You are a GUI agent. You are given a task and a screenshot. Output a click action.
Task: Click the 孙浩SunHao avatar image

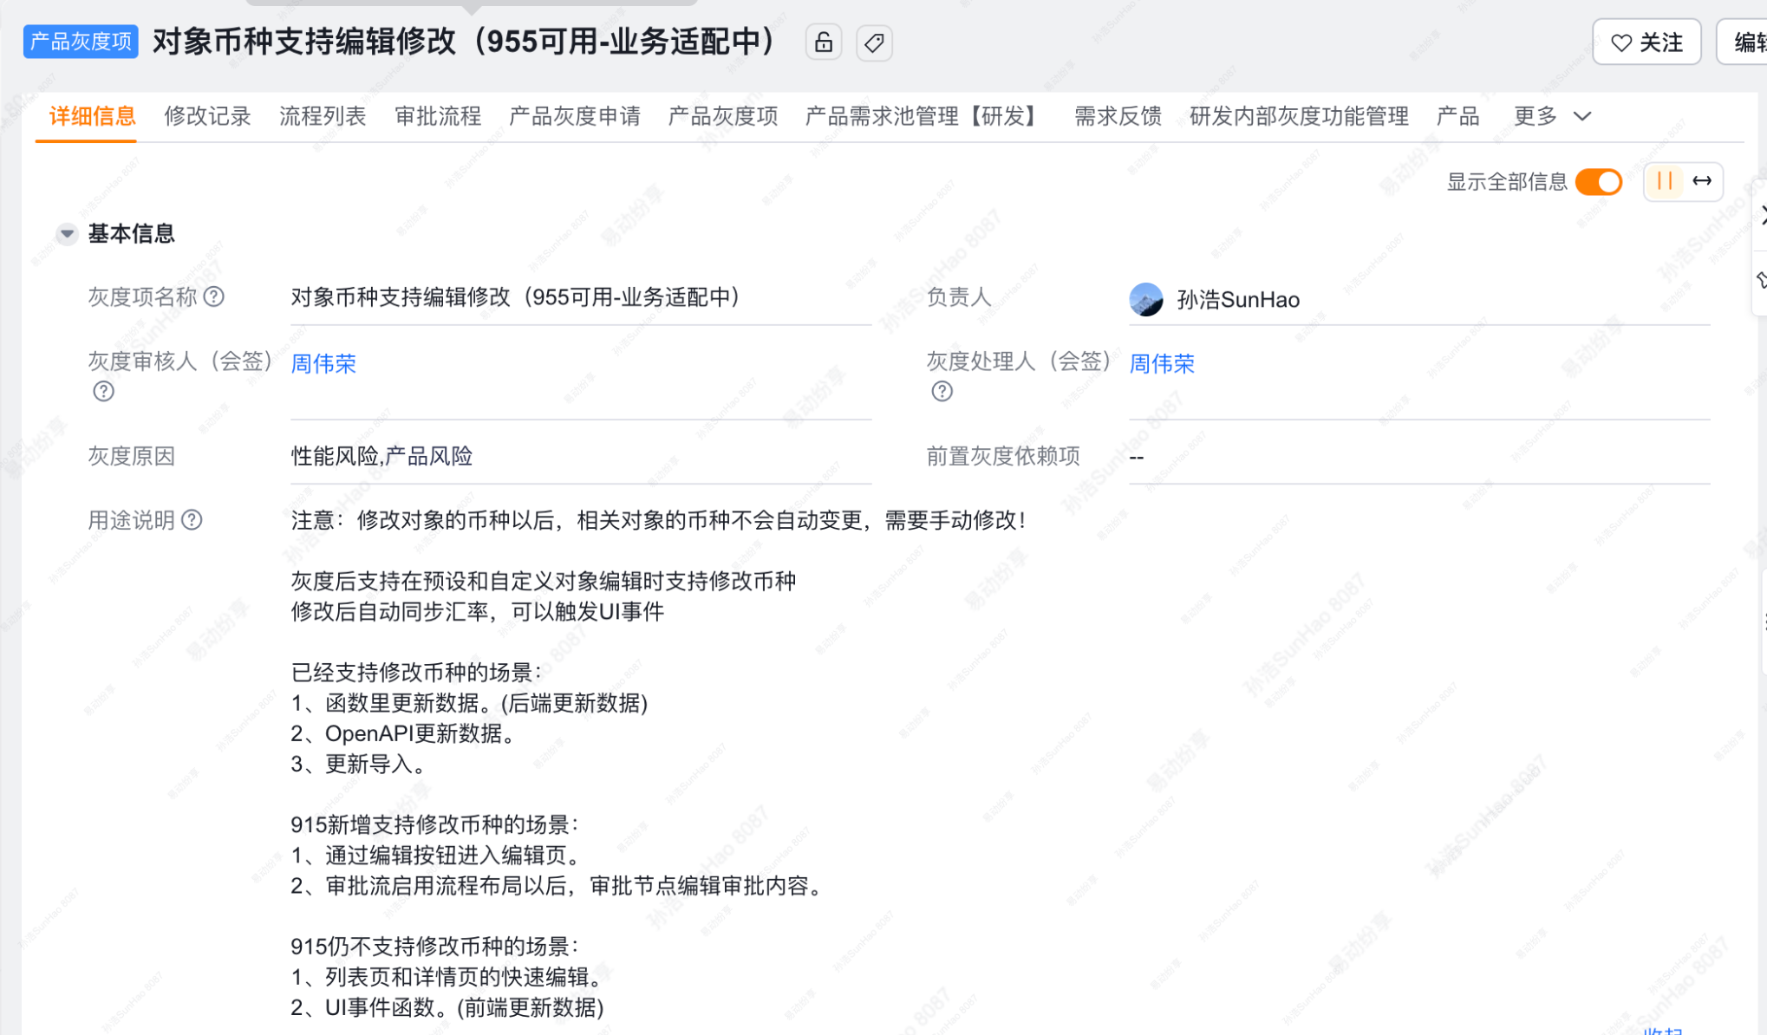click(x=1146, y=300)
